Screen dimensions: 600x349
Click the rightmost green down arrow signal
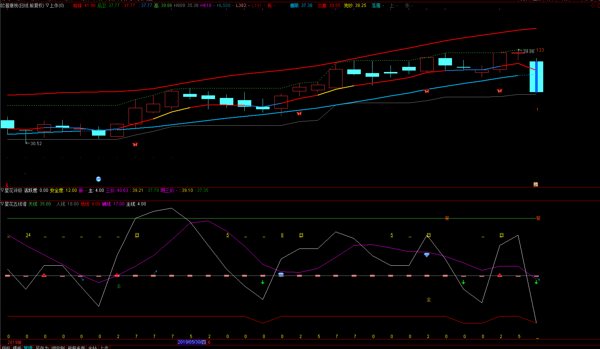click(x=536, y=282)
